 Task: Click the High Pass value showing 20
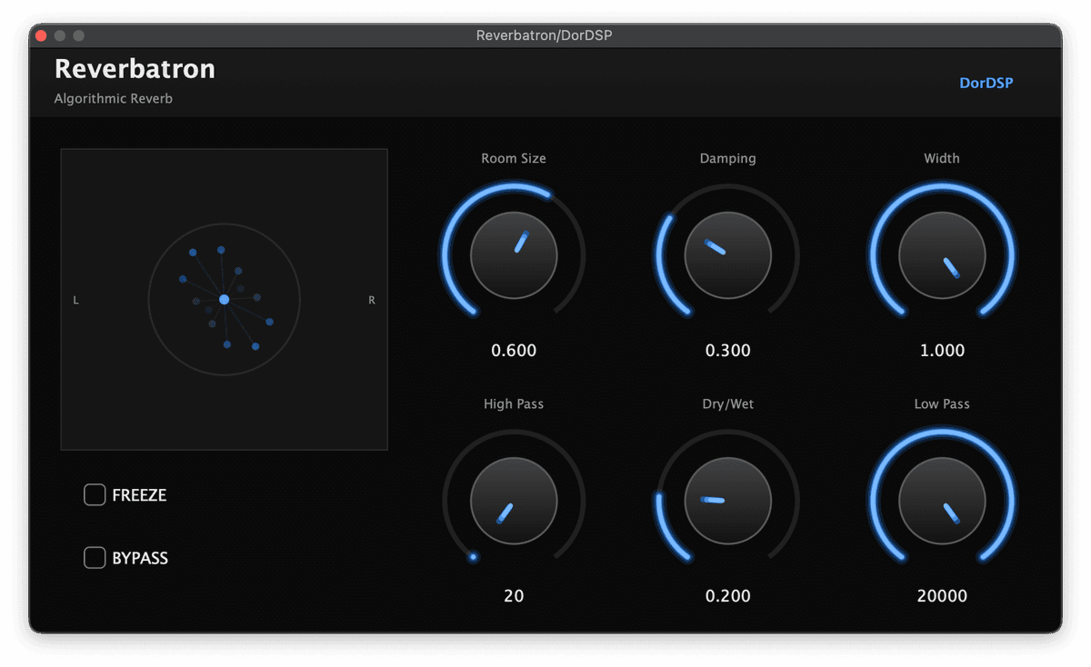(x=514, y=596)
